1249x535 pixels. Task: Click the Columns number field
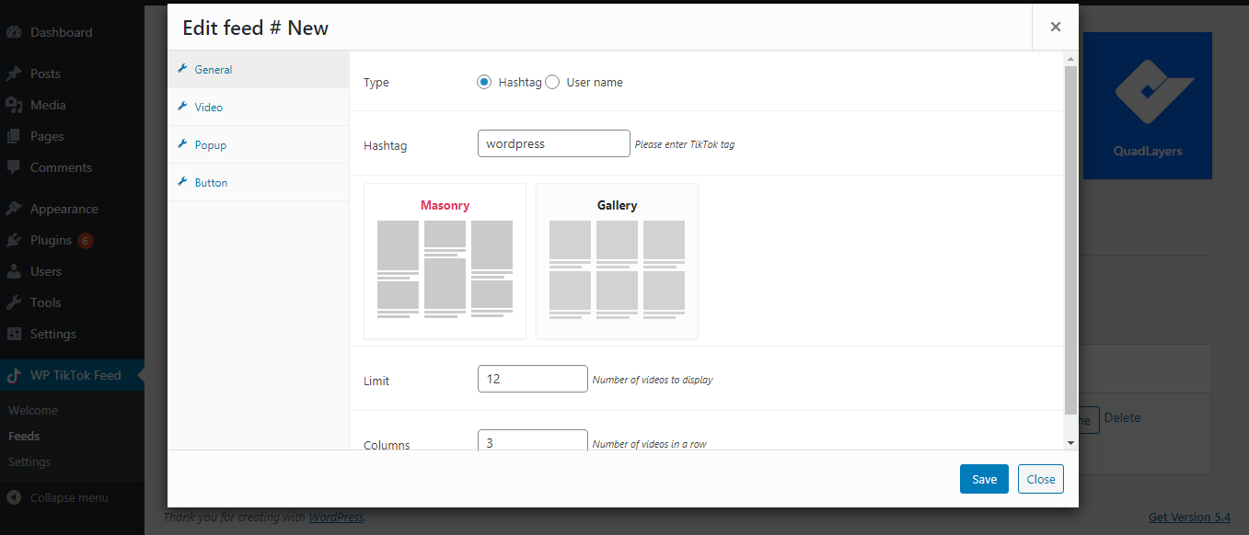[533, 440]
